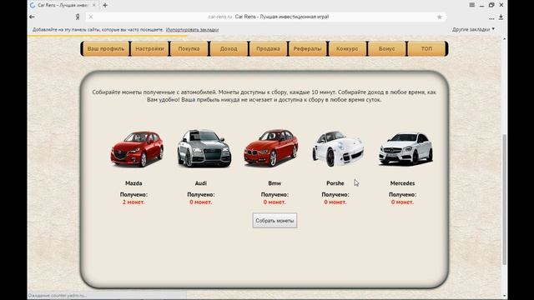Open the 'Доход' menu item
The width and height of the screenshot is (534, 300).
[x=229, y=48]
